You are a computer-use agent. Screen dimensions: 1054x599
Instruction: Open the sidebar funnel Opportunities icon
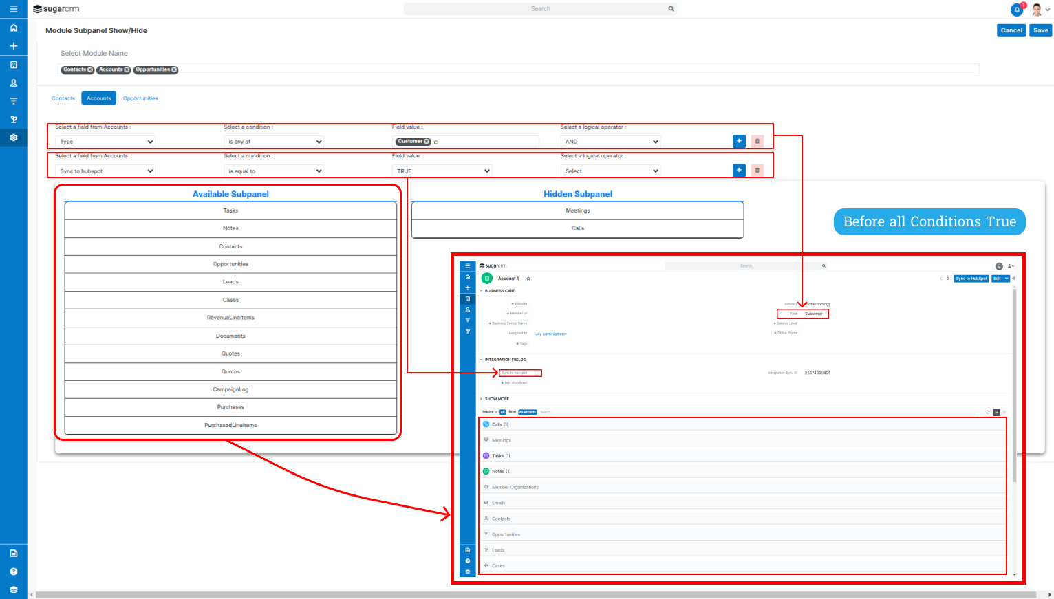click(x=13, y=101)
